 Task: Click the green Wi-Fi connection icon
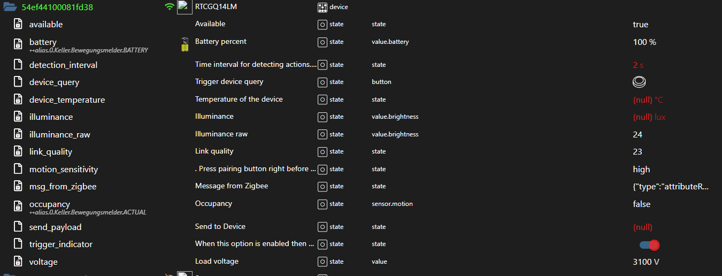click(x=170, y=7)
